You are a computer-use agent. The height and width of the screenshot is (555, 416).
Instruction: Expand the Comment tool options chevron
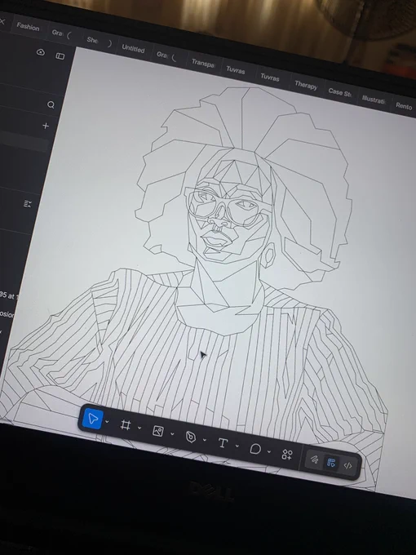point(269,452)
